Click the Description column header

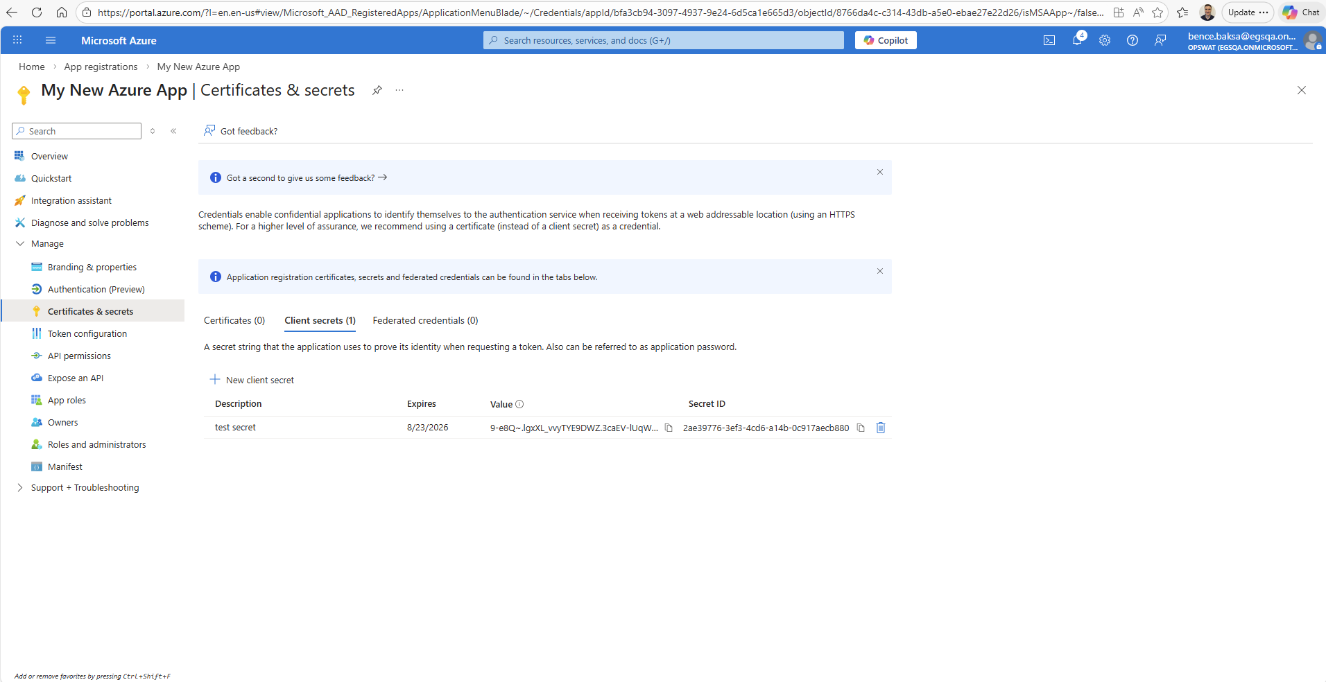(x=239, y=404)
